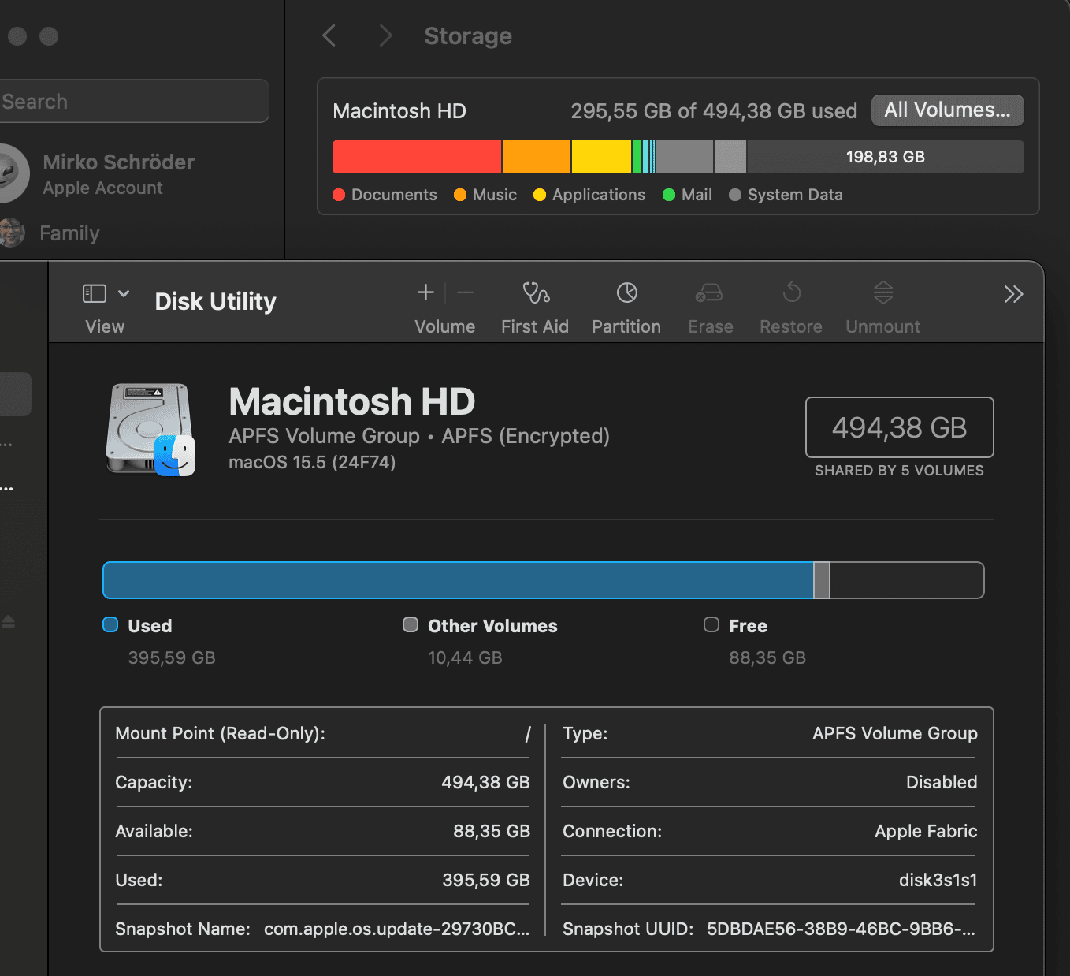Click the Restore arrow icon
Image resolution: width=1070 pixels, height=976 pixels.
coord(791,293)
